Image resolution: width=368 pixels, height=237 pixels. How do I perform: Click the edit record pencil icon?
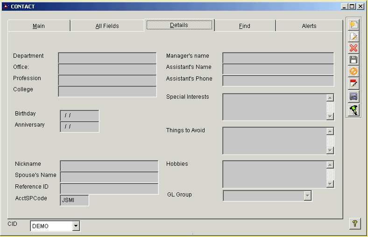point(354,36)
